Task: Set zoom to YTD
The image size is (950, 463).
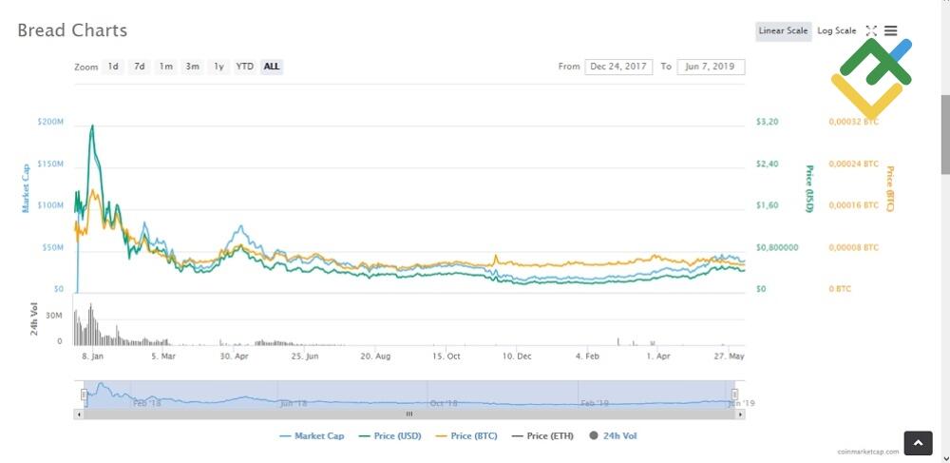Action: [x=245, y=67]
